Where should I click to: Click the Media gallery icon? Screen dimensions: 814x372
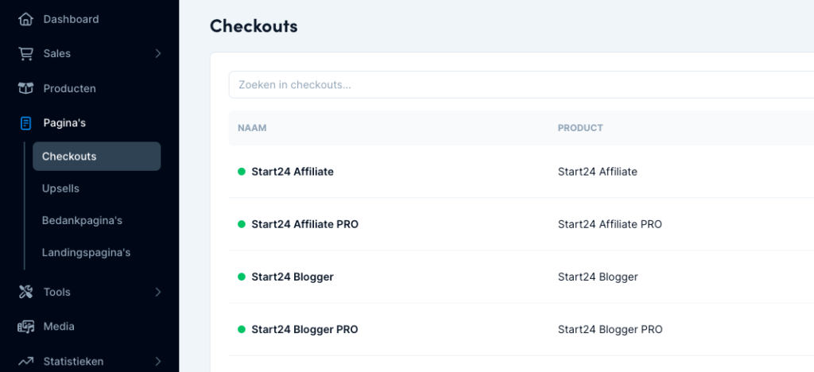click(26, 327)
